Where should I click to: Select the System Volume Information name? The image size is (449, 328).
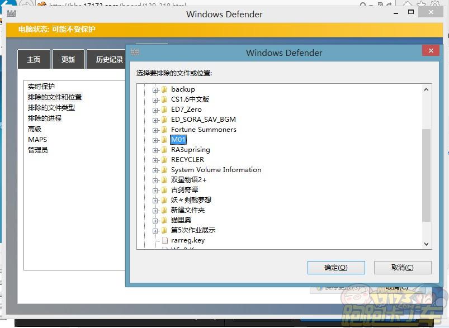[216, 170]
